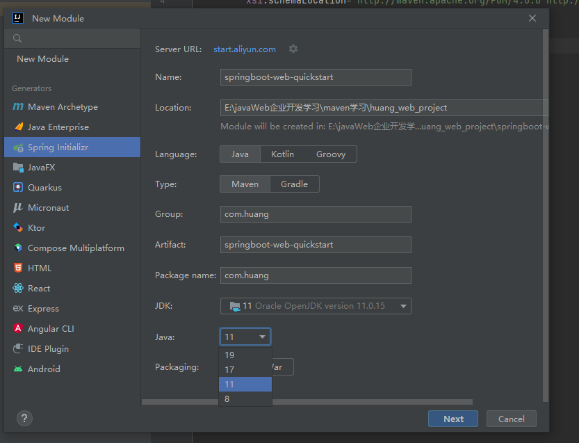Screen dimensions: 579x443
Task: Click the Quarkus generator icon
Action: click(x=18, y=187)
